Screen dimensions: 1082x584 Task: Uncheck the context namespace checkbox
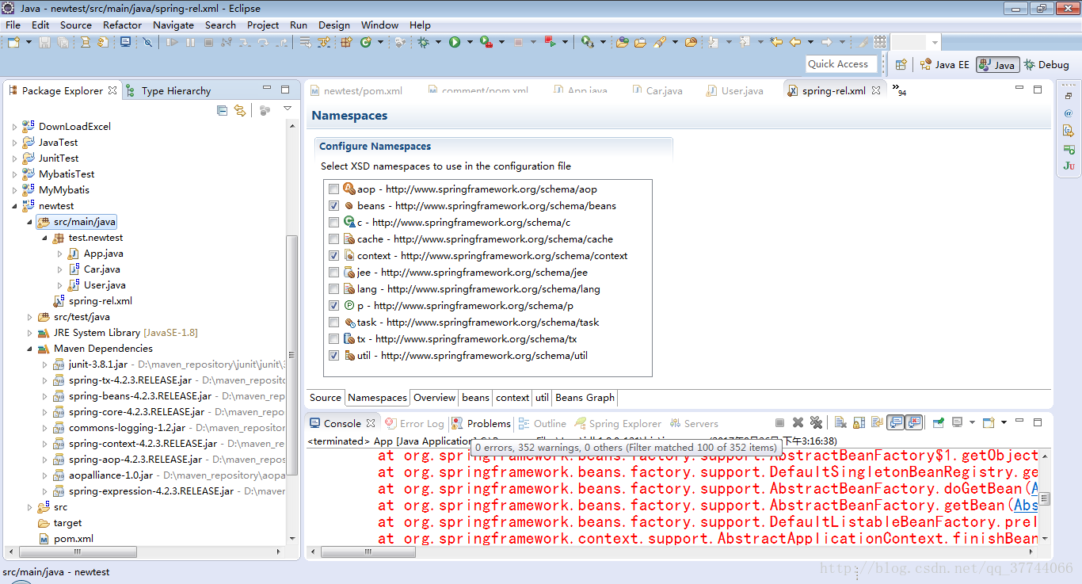(333, 256)
